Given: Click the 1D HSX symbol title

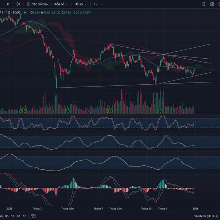Looking at the screenshot, I should click(13, 12).
